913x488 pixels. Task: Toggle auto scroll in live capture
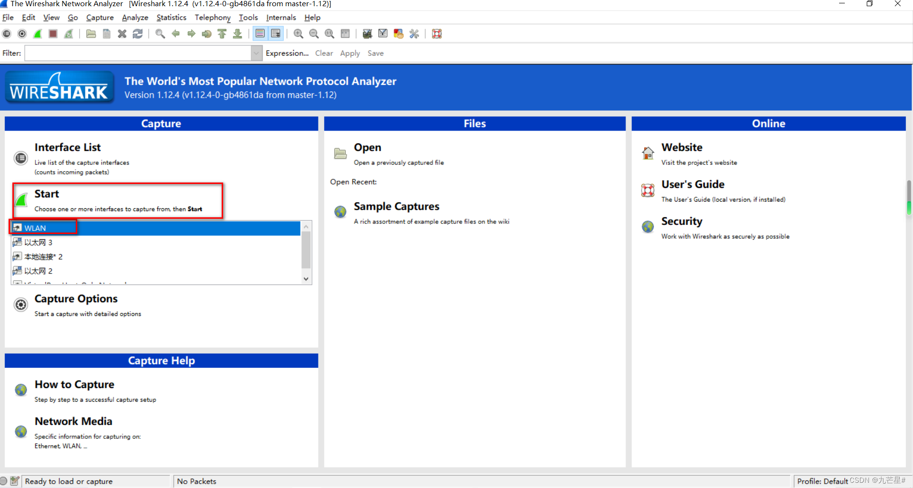point(276,34)
